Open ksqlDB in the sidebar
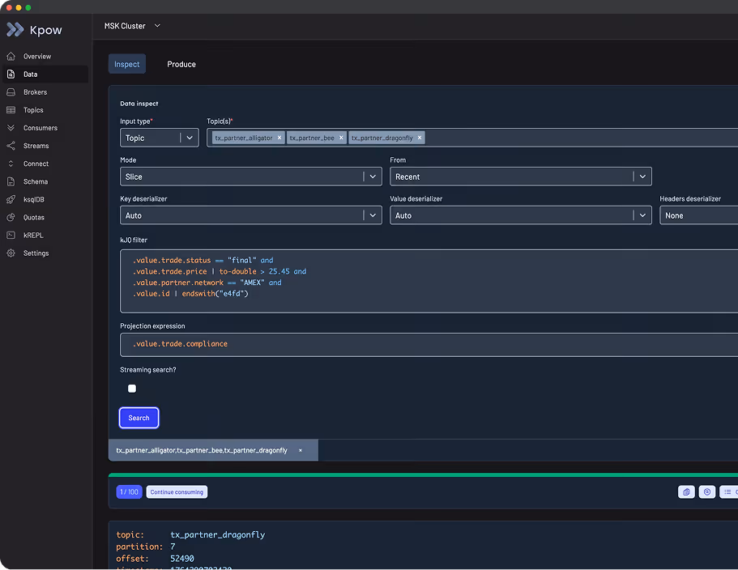Screen dimensions: 738x570 tap(45, 199)
